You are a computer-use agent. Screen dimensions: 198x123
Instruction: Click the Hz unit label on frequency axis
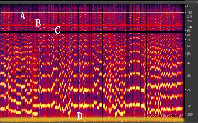coord(189,6)
